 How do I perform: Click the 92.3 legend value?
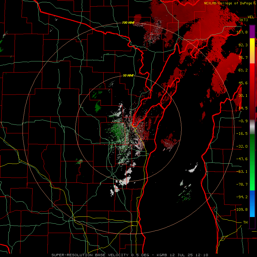click(x=243, y=45)
